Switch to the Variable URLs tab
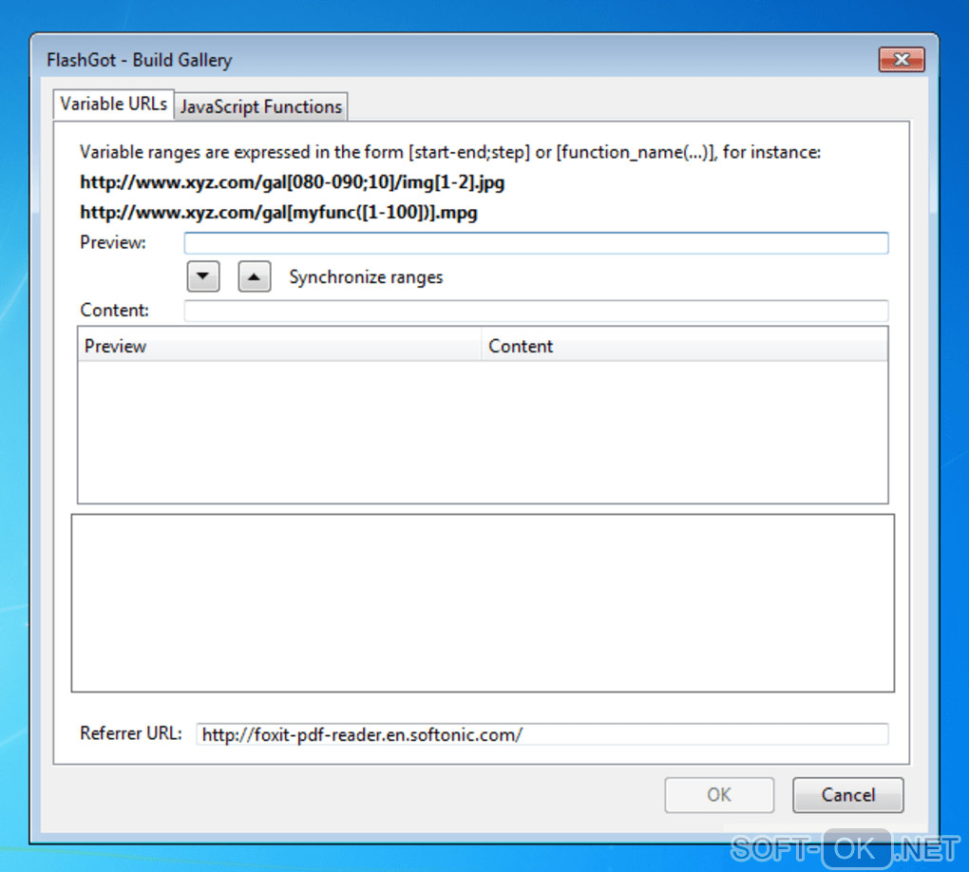This screenshot has width=969, height=872. [x=114, y=104]
